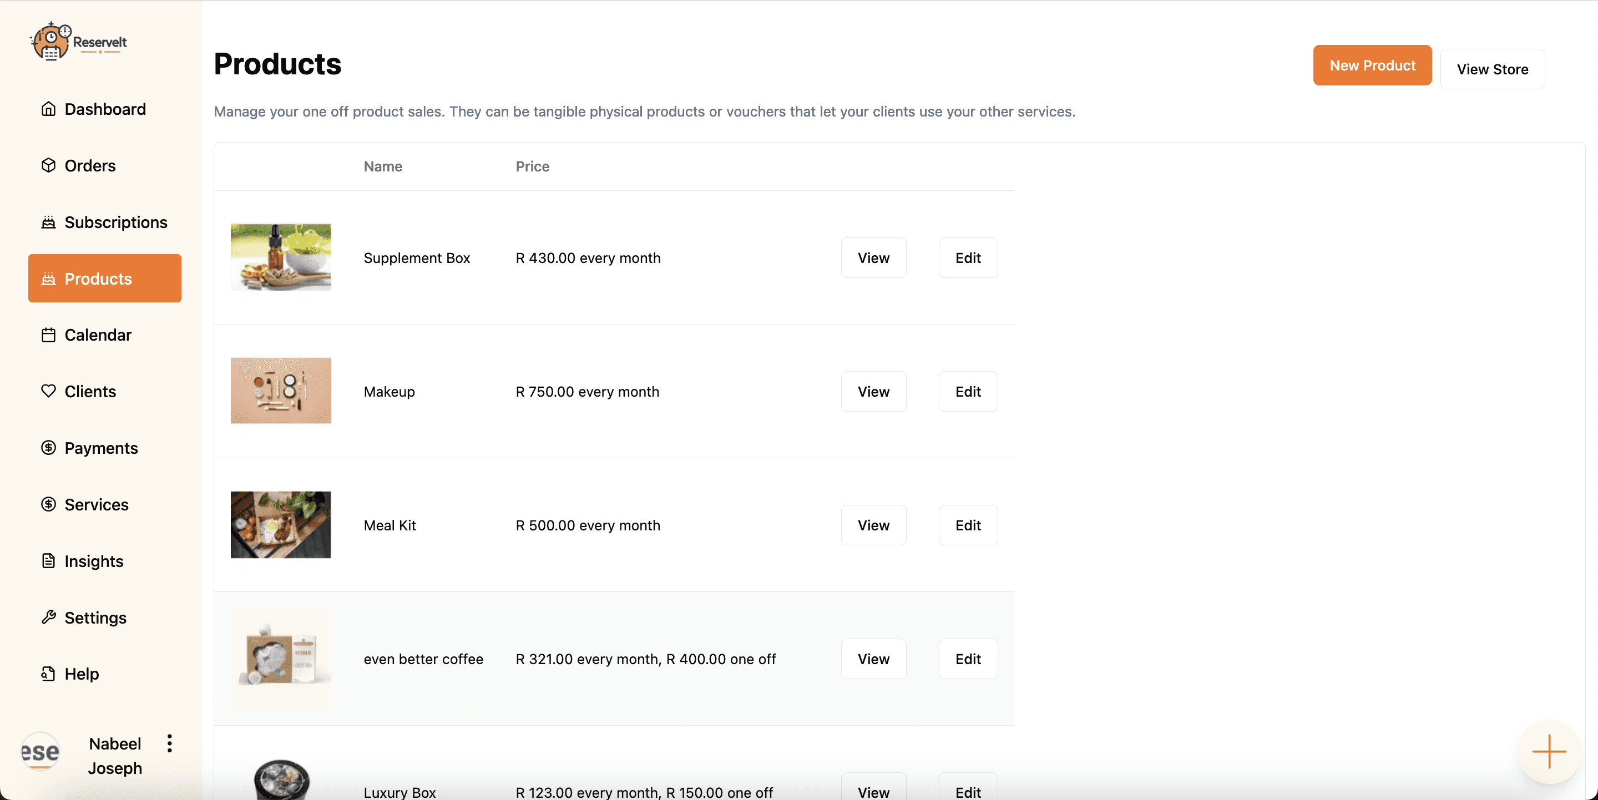Viewport: 1598px width, 800px height.
Task: Click the Price column header
Action: [x=532, y=166]
